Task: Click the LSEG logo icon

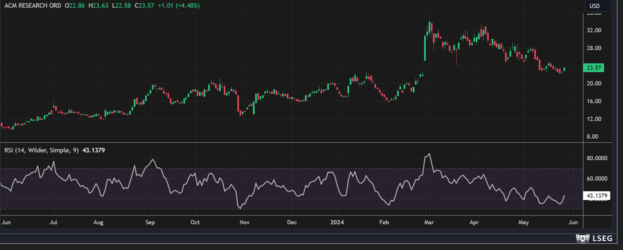Action: pyautogui.click(x=583, y=238)
